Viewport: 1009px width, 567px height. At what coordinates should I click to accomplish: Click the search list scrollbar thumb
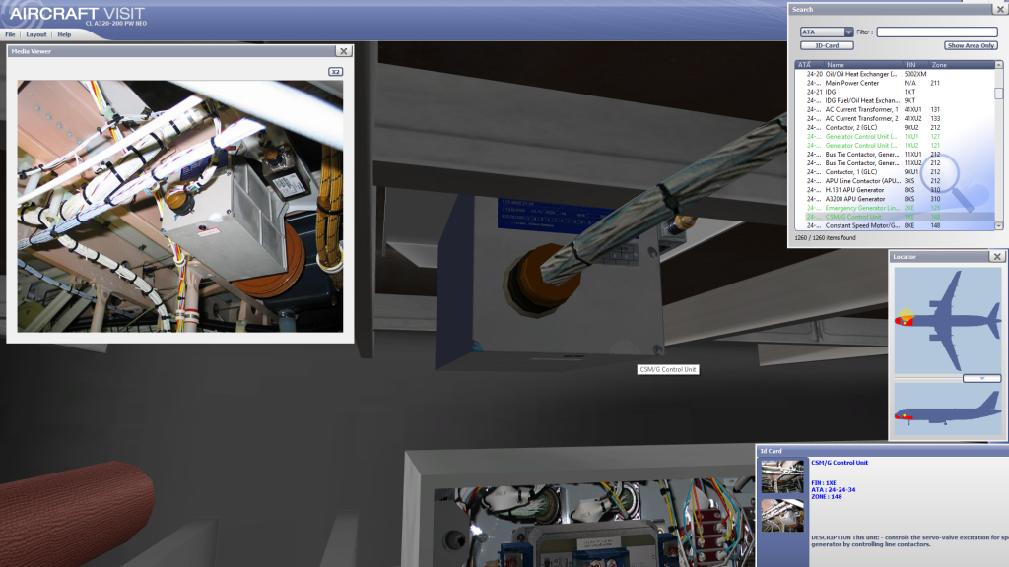tap(999, 94)
